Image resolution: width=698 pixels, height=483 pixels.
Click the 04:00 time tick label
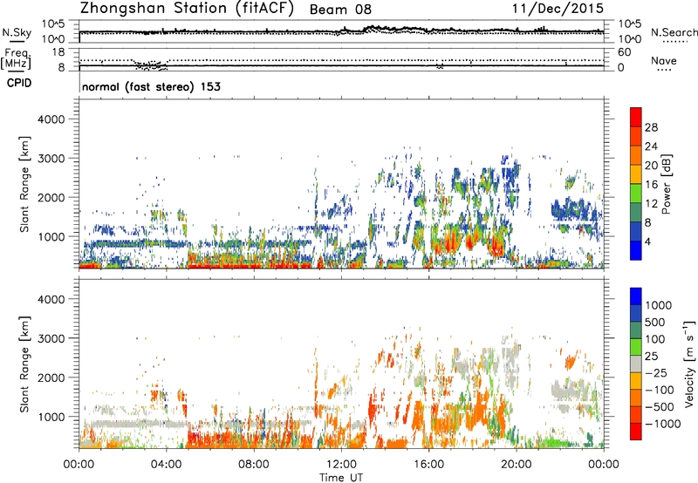pos(167,465)
